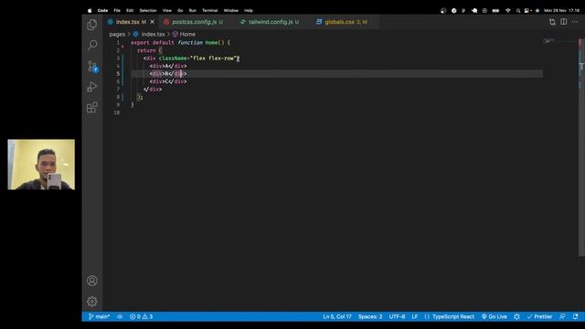Viewport: 585px width, 329px height.
Task: Open the Code application menu
Action: (102, 10)
